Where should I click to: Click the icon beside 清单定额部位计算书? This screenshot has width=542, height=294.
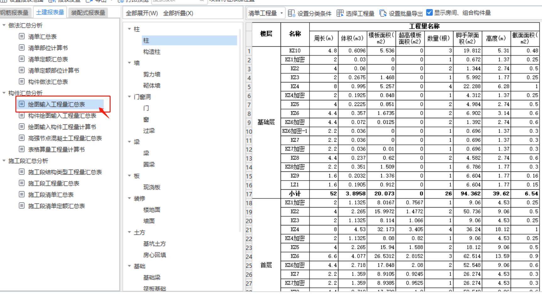(22, 70)
